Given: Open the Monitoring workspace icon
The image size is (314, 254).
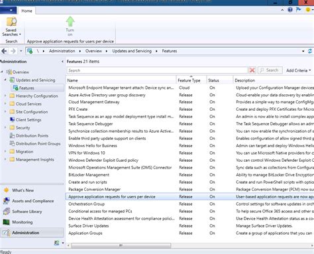Looking at the screenshot, I should coord(7,222).
